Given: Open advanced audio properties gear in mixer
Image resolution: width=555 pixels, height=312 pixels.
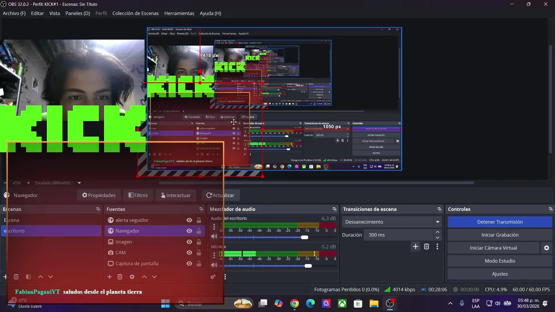Looking at the screenshot, I should coord(213,276).
